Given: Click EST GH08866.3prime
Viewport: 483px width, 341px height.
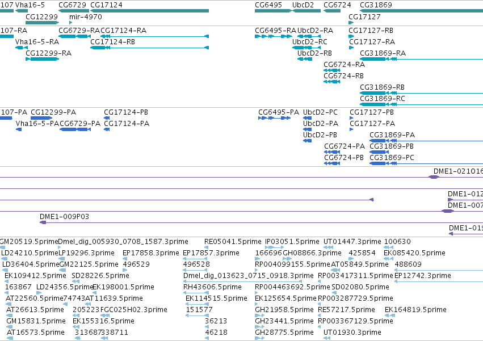Looking at the screenshot, I should 287,259.
